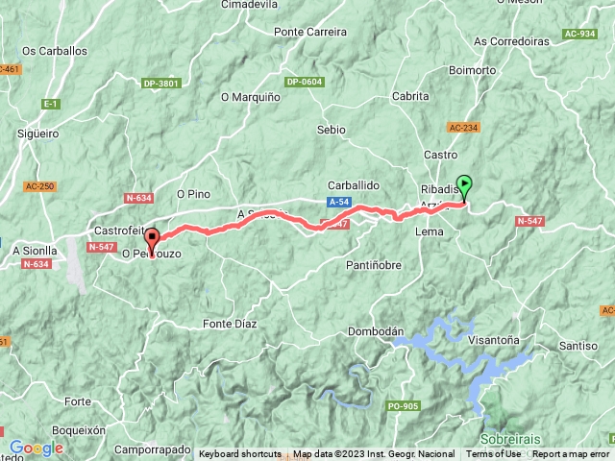The width and height of the screenshot is (615, 461).
Task: Open the Terms of Use link
Action: click(493, 454)
